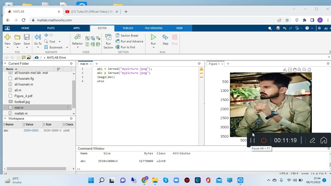Expand the New dropdown arrow
331x186 pixels.
[7, 48]
